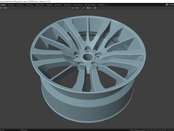Switch to the Rendering workspace tab
The width and height of the screenshot is (174, 131).
[67, 5]
